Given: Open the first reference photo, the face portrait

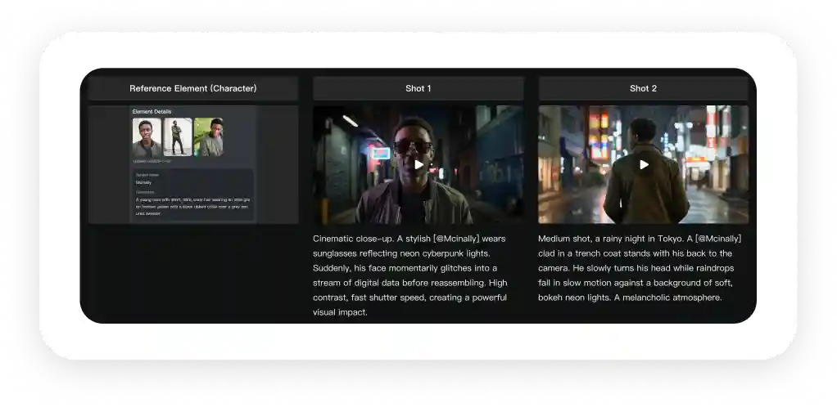Looking at the screenshot, I should pyautogui.click(x=147, y=137).
